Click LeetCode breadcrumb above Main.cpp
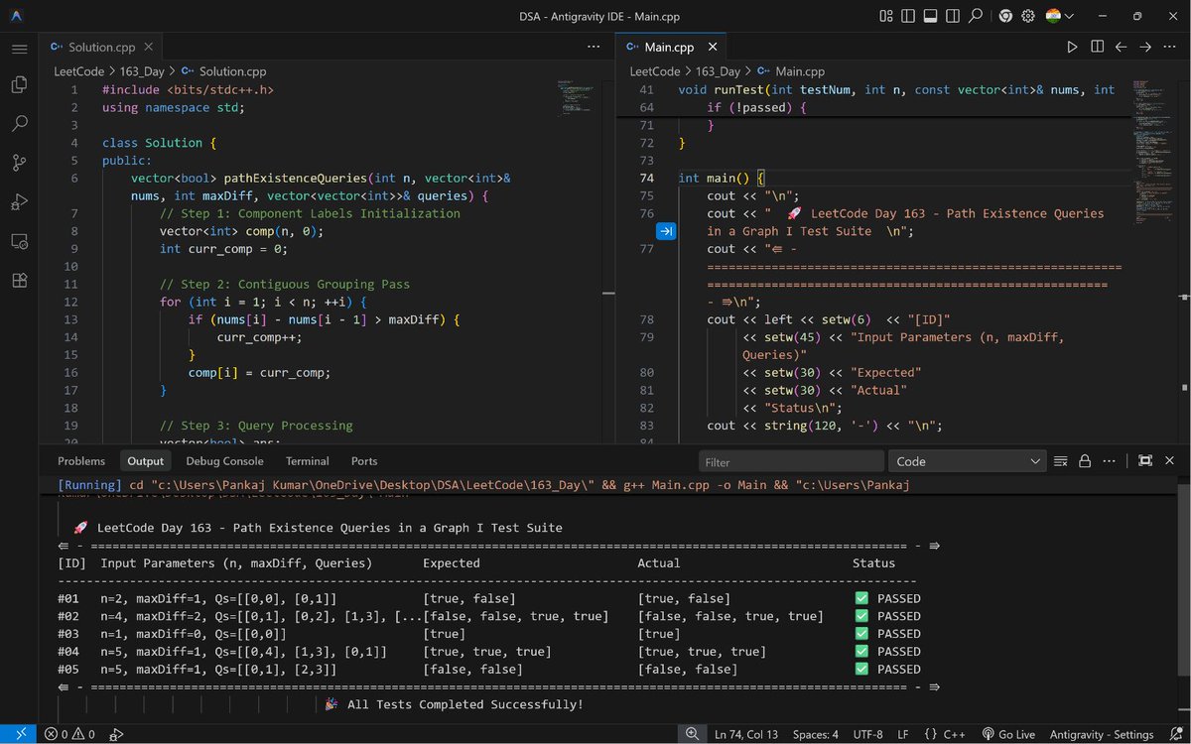Viewport: 1191px width, 744px height. 655,71
